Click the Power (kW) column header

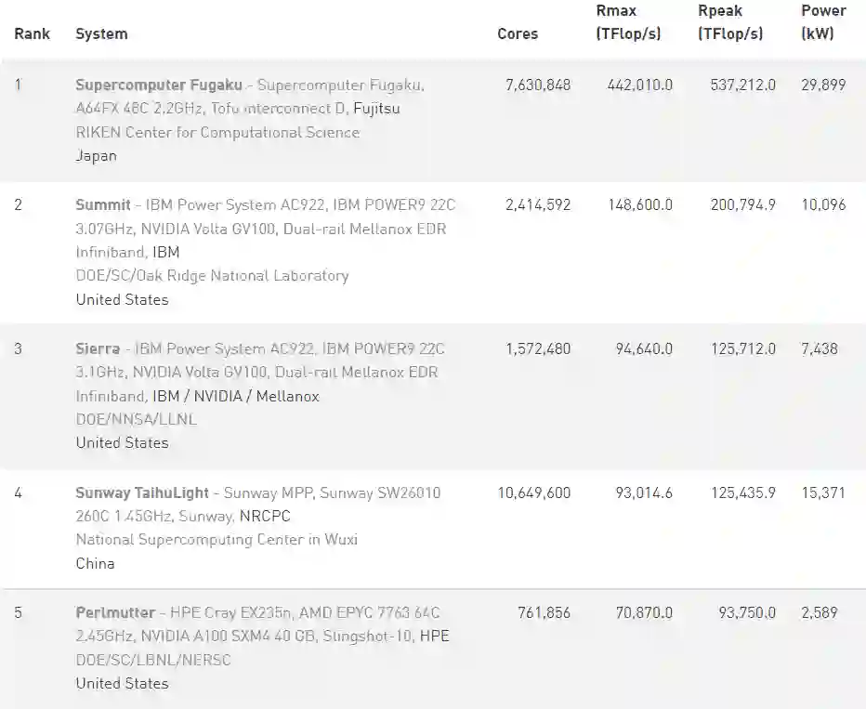(x=823, y=22)
